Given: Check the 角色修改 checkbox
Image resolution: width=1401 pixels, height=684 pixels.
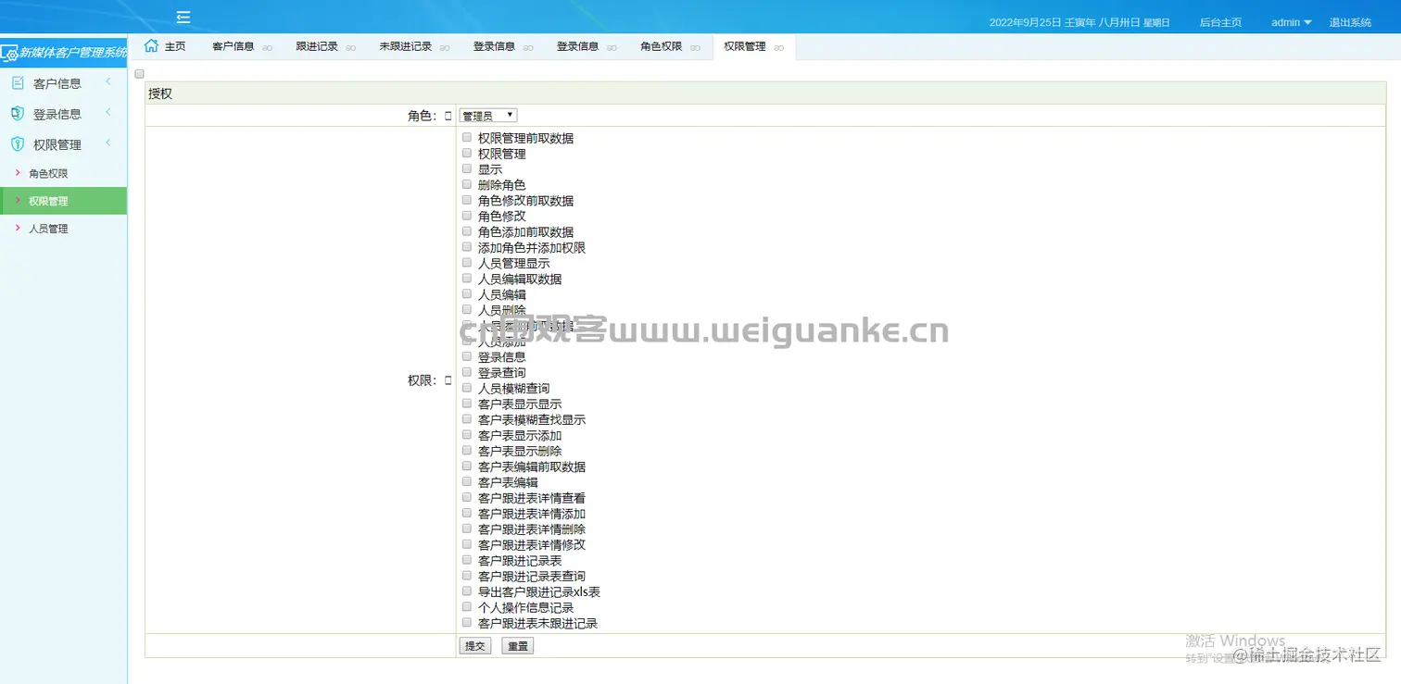Looking at the screenshot, I should (467, 216).
